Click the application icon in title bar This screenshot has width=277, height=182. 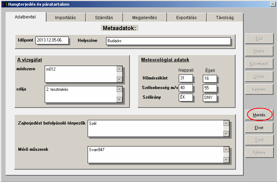point(5,4)
